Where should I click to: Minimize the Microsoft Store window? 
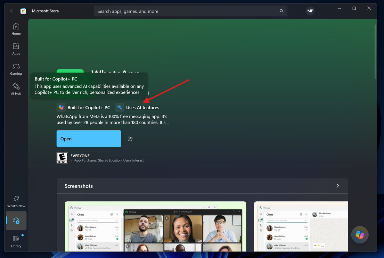click(339, 8)
